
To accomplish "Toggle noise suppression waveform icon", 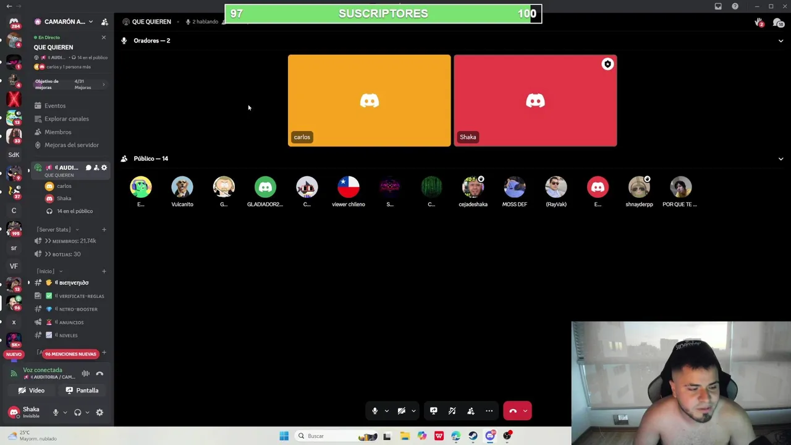I will pos(86,373).
